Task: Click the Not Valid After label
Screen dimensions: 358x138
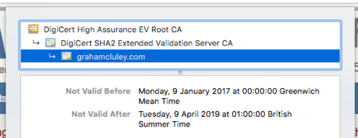Action: [101, 114]
